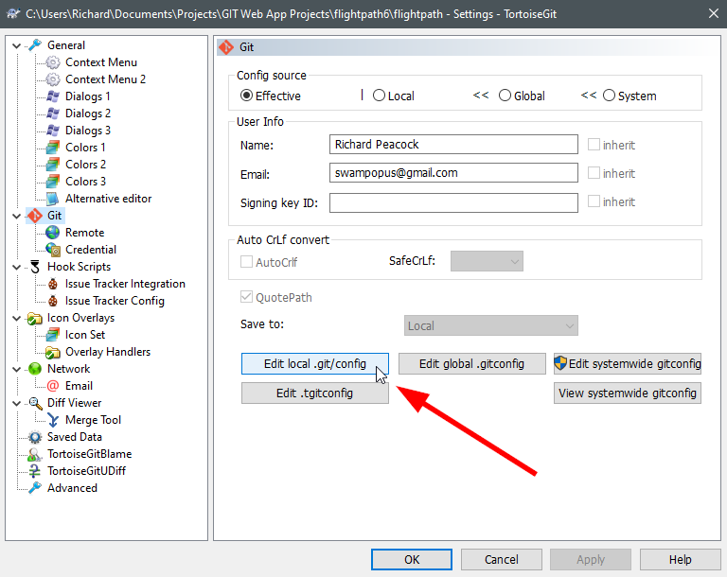Click Edit local .git/config button
The image size is (727, 577).
click(x=315, y=364)
